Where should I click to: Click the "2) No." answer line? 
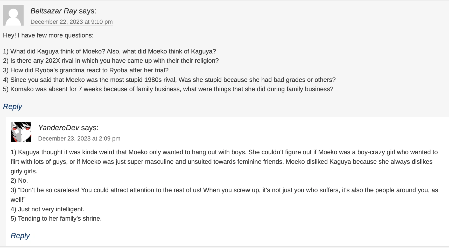(x=19, y=181)
